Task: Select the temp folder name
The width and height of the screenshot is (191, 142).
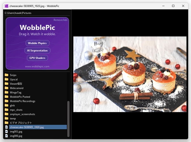Action: coord(13,118)
